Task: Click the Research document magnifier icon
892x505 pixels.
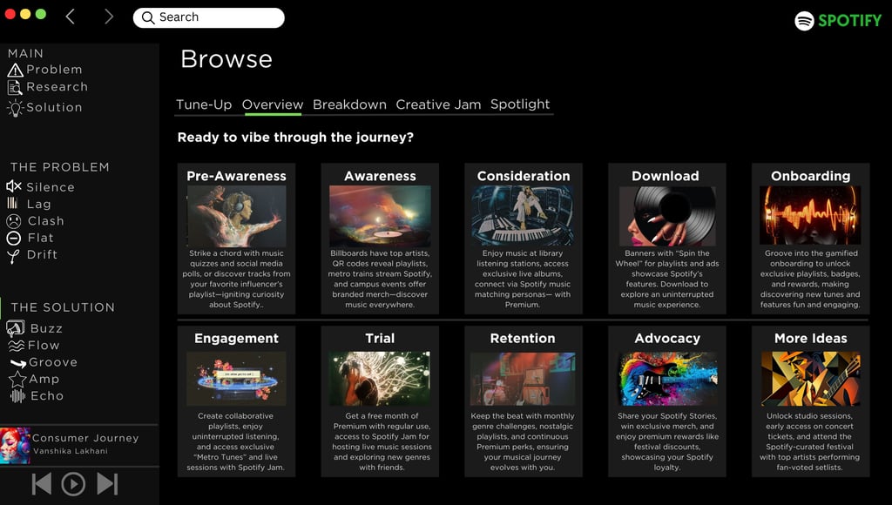Action: [x=14, y=88]
